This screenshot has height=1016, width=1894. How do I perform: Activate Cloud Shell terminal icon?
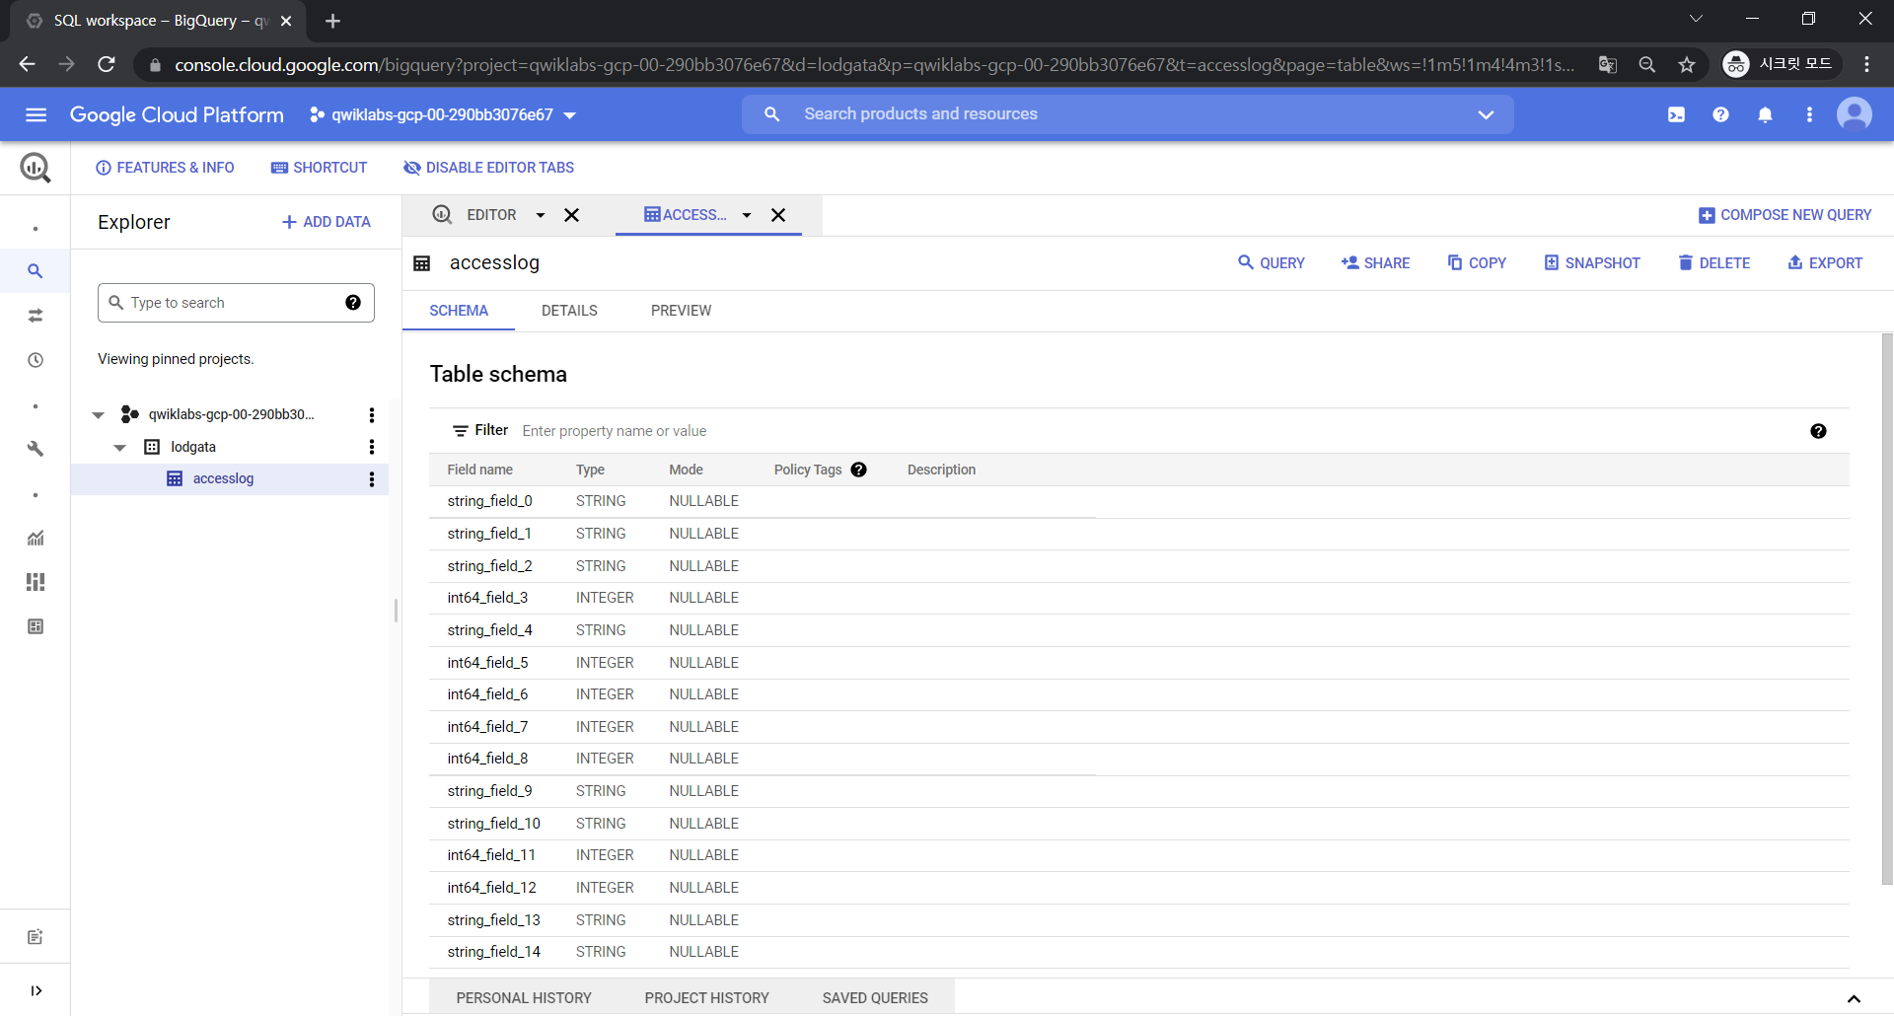[x=1676, y=114]
